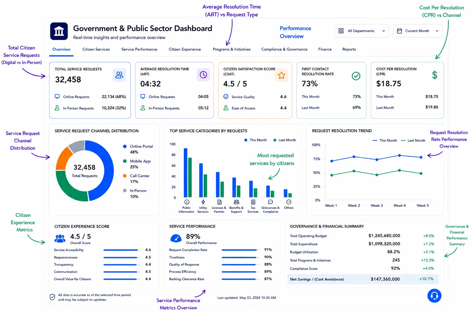Image resolution: width=472 pixels, height=315 pixels.
Task: Open the Service Performance tab
Action: 139,49
